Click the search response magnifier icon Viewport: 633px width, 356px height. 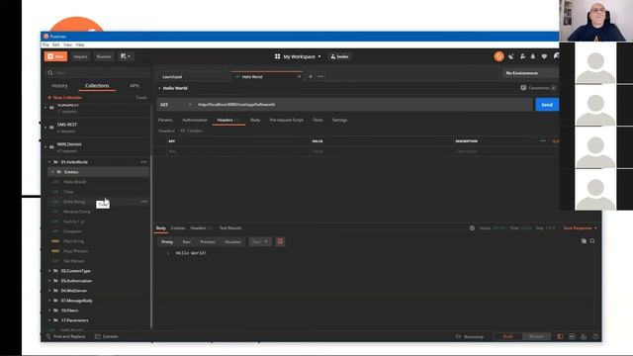(592, 241)
